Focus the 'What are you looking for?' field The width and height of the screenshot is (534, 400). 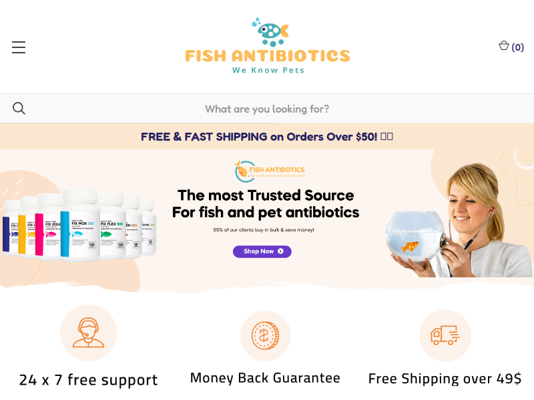(267, 109)
